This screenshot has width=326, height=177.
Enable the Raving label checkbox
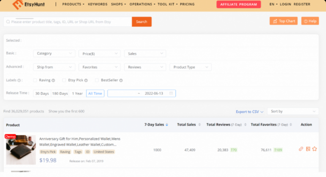point(35,80)
